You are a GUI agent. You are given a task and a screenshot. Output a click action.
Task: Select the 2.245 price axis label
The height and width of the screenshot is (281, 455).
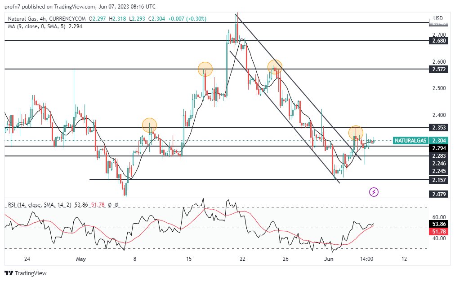coord(439,171)
